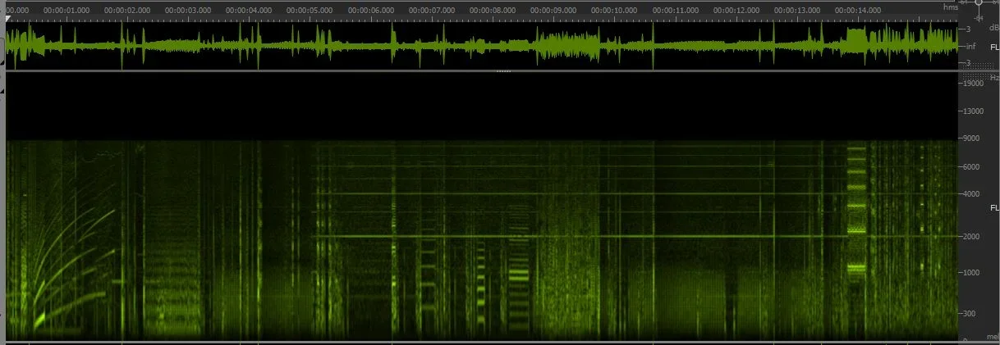The width and height of the screenshot is (1000, 345).
Task: Click the spectral frequency display
Action: tap(482, 207)
